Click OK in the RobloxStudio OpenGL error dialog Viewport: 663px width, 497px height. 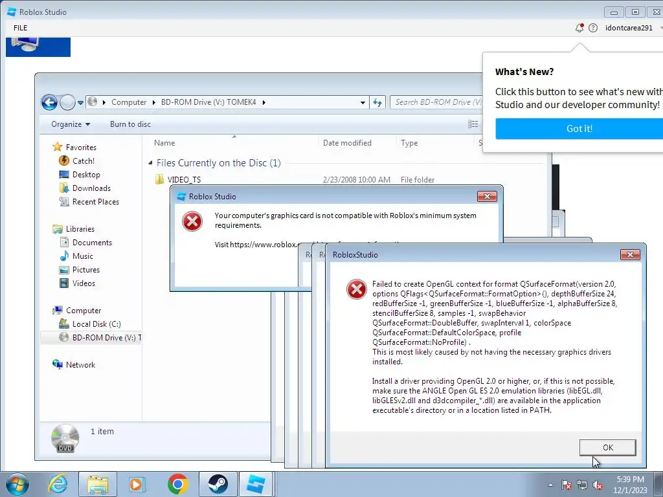[607, 448]
